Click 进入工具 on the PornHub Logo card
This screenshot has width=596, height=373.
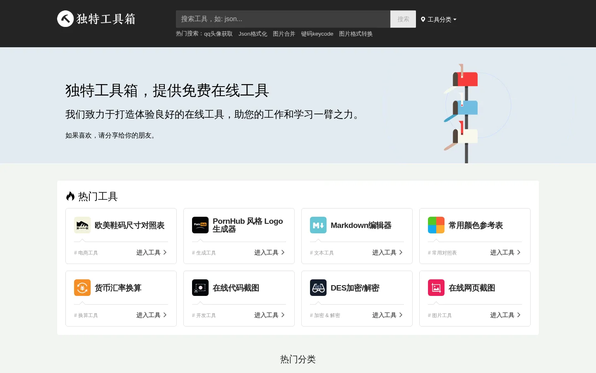269,252
